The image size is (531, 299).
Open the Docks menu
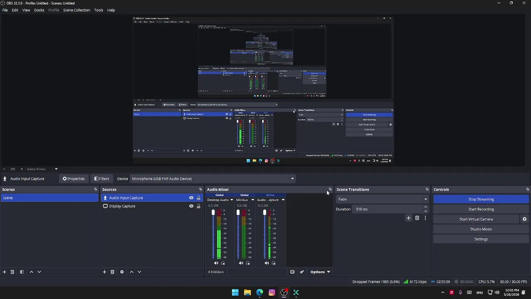pos(39,10)
